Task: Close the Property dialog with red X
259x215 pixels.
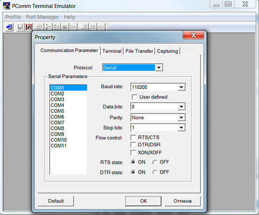Action: click(193, 35)
